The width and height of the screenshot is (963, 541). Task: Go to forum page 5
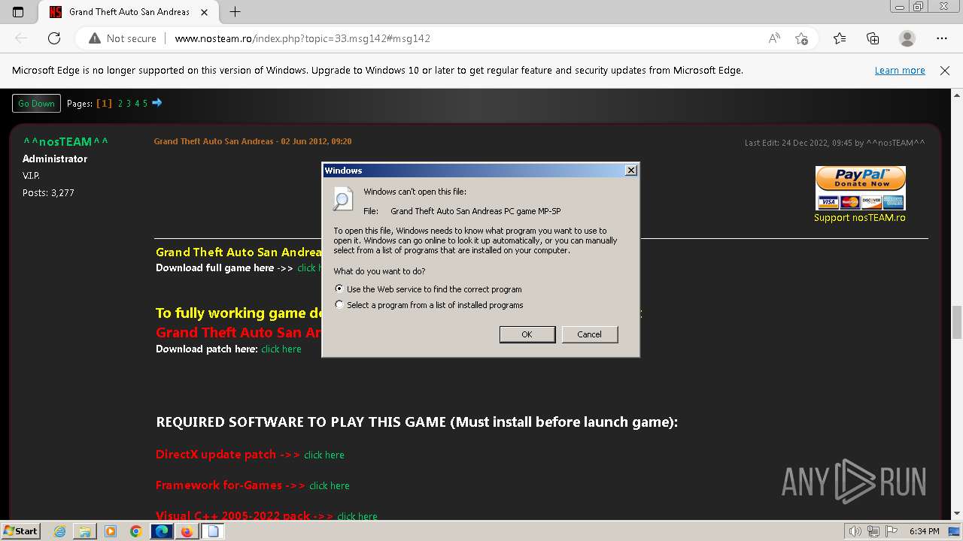point(145,103)
